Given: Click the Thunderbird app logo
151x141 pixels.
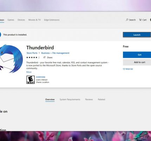Looking at the screenshot, I should tap(11, 59).
